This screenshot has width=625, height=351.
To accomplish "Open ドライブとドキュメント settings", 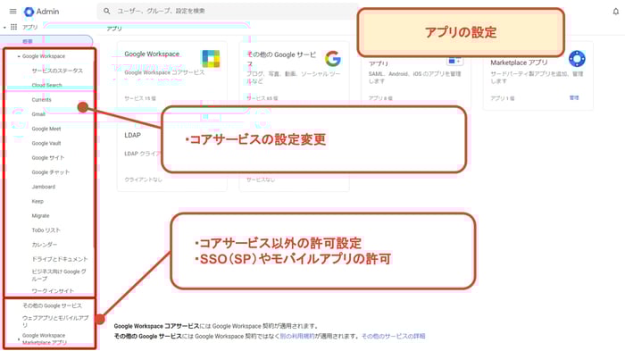I will tap(60, 259).
